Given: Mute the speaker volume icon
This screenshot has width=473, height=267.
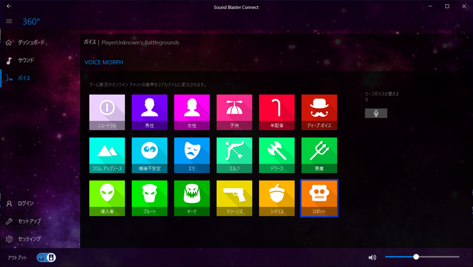Looking at the screenshot, I should coord(372,258).
